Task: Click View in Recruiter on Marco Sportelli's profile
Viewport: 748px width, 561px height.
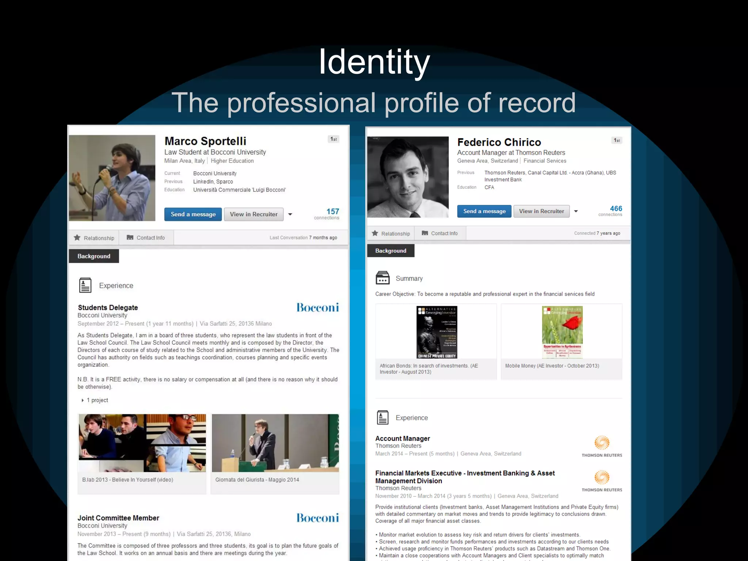Action: coord(254,214)
